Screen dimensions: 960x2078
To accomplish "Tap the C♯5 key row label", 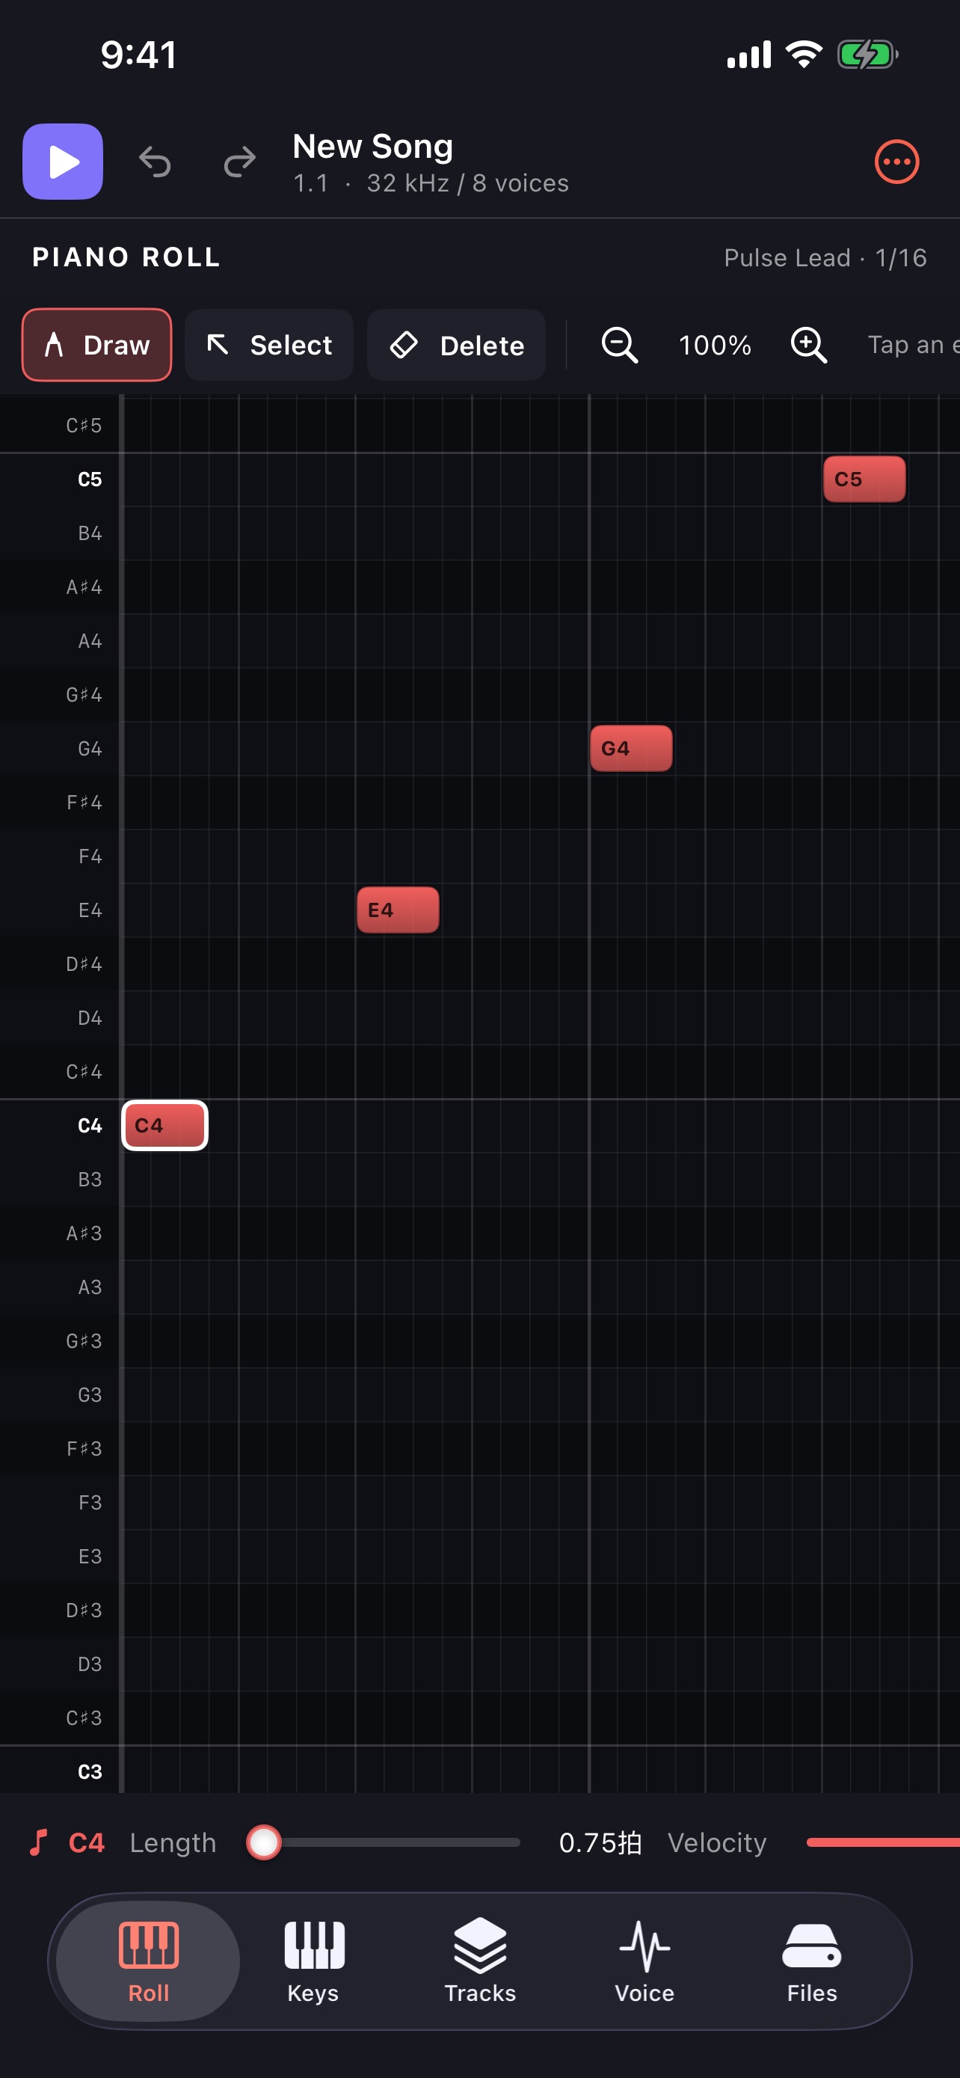I will point(84,425).
